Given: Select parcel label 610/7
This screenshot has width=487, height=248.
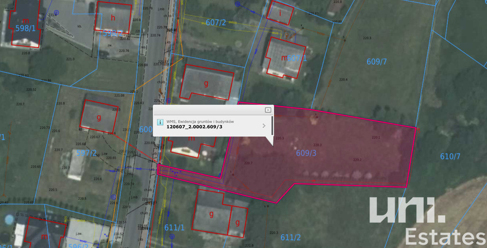Looking at the screenshot, I should pos(450,156).
